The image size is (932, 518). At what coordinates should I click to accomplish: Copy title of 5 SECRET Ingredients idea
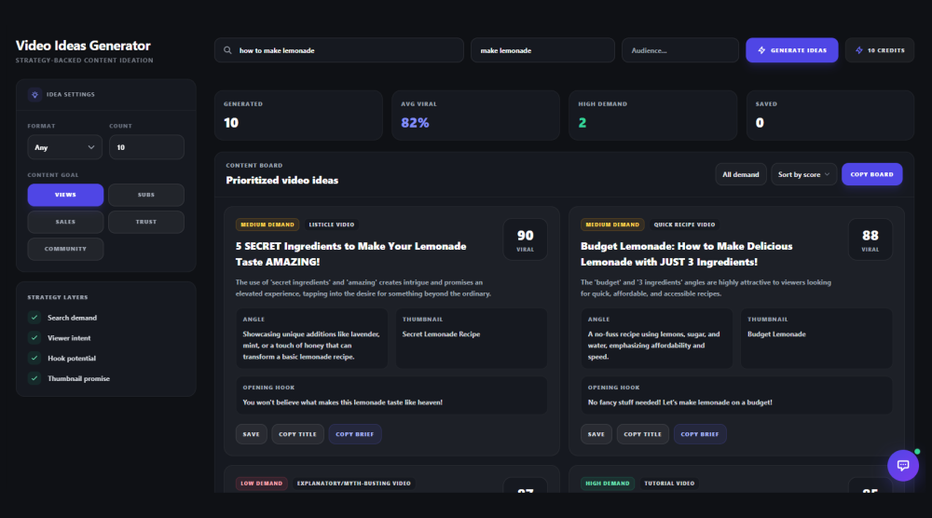298,434
